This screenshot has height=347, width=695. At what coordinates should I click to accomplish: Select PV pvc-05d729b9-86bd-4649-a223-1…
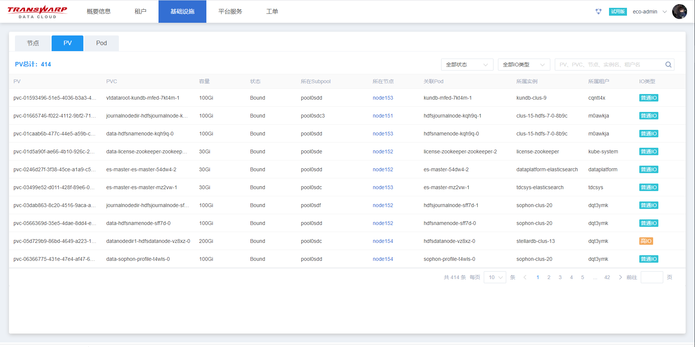tap(55, 241)
